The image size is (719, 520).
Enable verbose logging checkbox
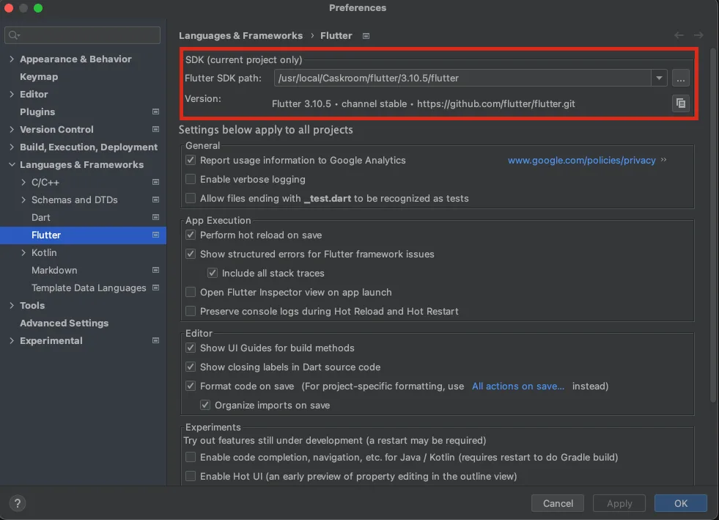coord(191,179)
